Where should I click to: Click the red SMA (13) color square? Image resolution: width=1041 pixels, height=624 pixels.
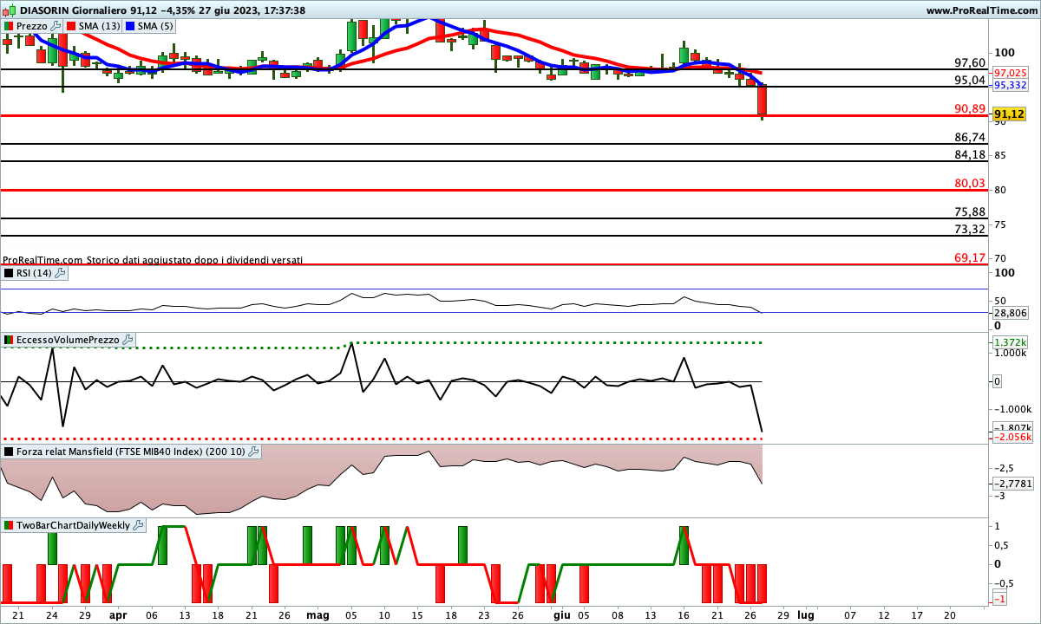click(71, 26)
